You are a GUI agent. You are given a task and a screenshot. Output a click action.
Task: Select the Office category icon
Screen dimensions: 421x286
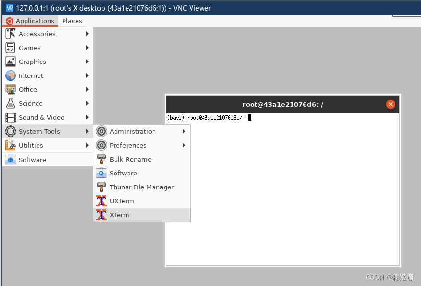click(10, 89)
